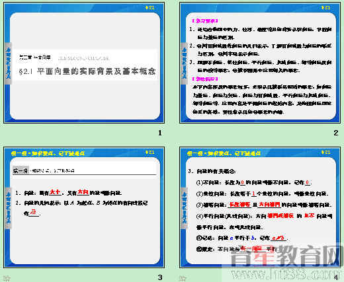Click the 教育网 watermark logo
This screenshot has height=282, width=344.
coord(286,256)
